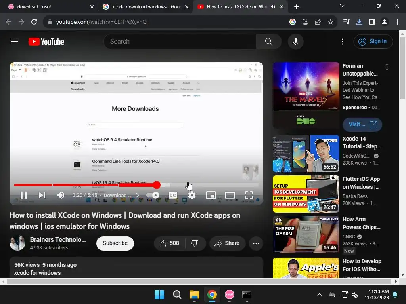Open File Explorer from the taskbar
Viewport: 406px width, 304px height.
194,294
